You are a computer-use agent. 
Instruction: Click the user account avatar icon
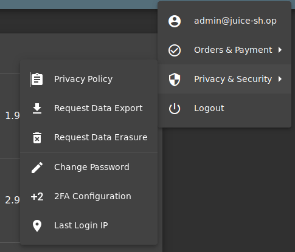click(175, 21)
